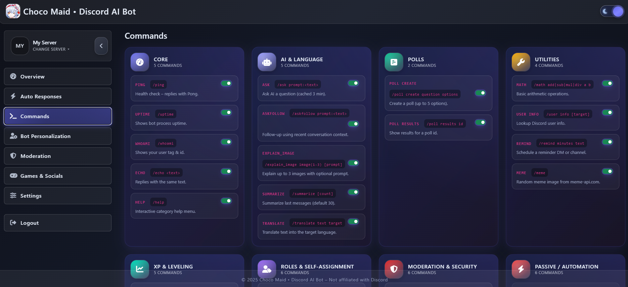This screenshot has height=287, width=628.
Task: Open the Change Server dropdown
Action: point(51,49)
